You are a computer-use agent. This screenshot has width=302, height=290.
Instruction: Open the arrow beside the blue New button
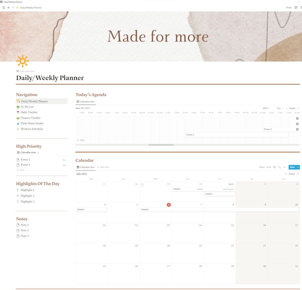(298, 167)
